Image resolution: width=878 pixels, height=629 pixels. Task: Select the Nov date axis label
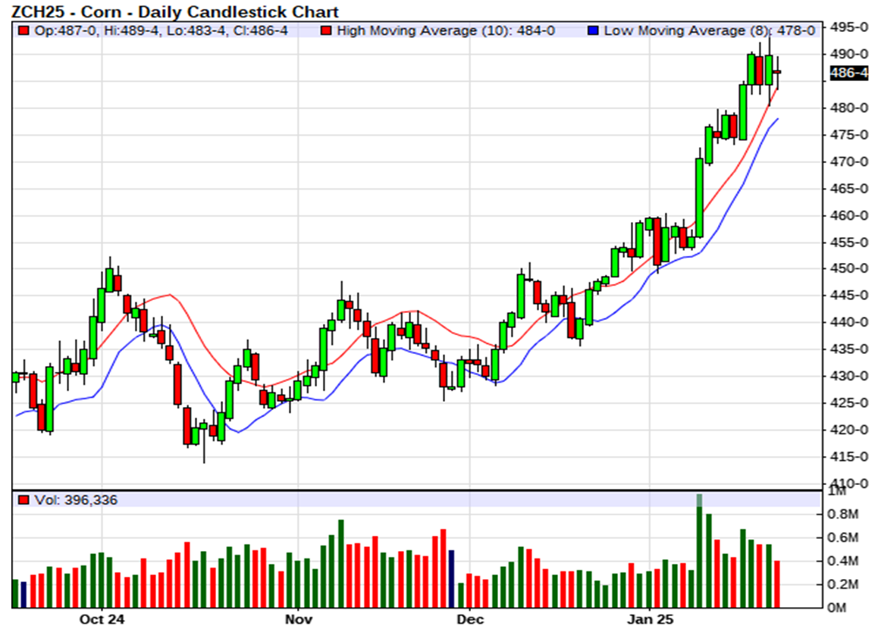click(298, 619)
